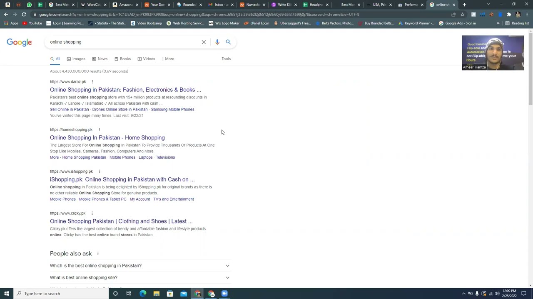Click the blue magnifier search button
This screenshot has width=533, height=299.
(228, 42)
